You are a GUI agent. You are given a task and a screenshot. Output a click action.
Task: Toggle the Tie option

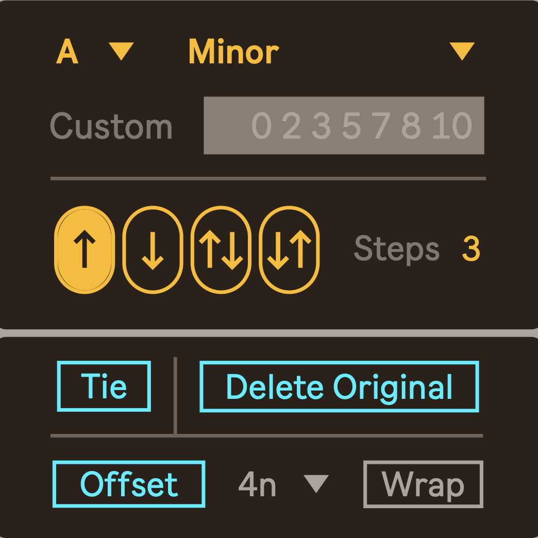tap(104, 386)
